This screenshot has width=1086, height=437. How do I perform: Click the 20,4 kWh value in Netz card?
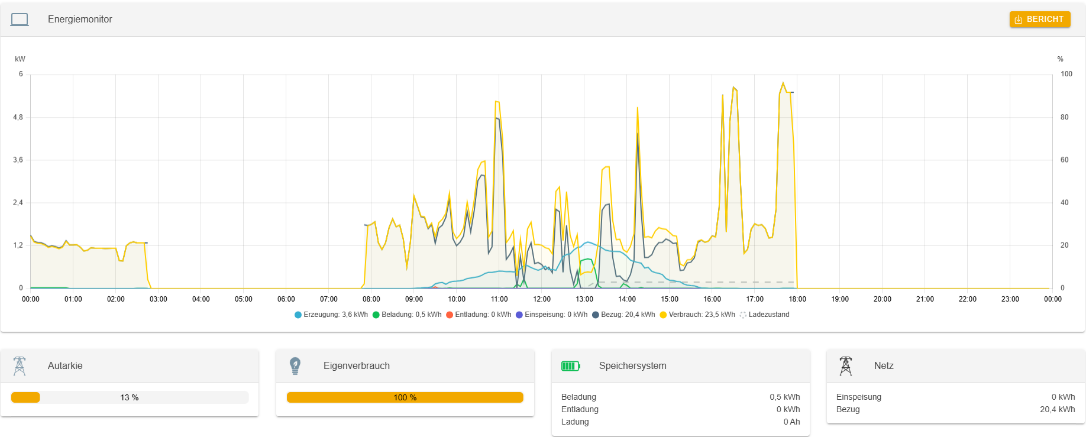coord(1057,409)
